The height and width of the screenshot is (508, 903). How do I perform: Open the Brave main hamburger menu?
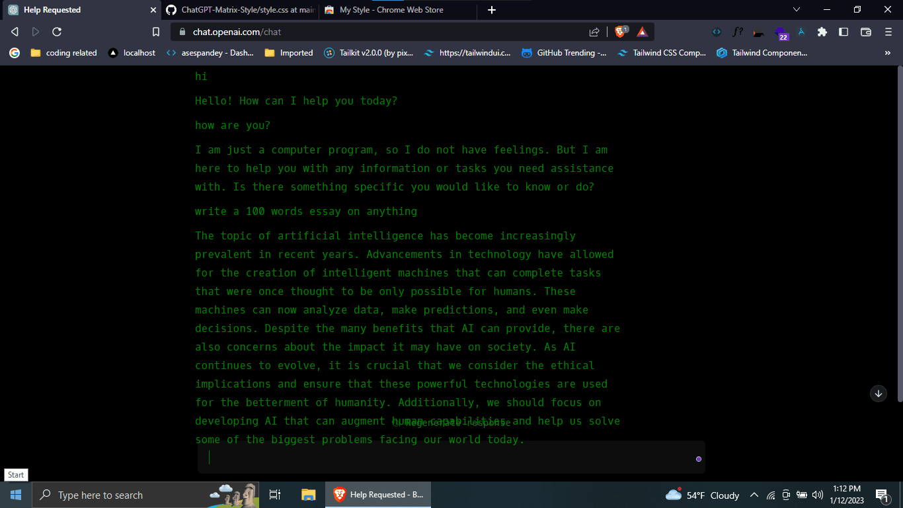[888, 32]
